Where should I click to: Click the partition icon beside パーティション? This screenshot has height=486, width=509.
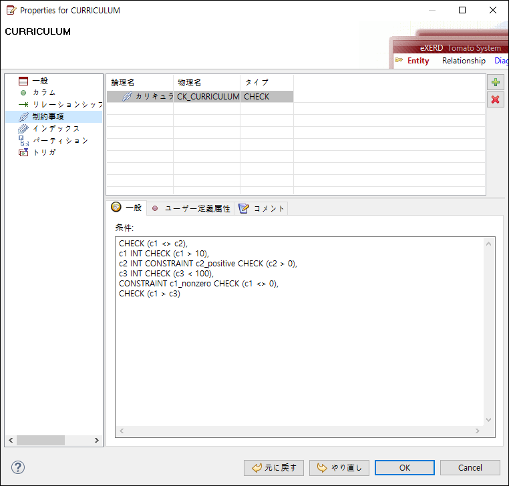[x=23, y=141]
